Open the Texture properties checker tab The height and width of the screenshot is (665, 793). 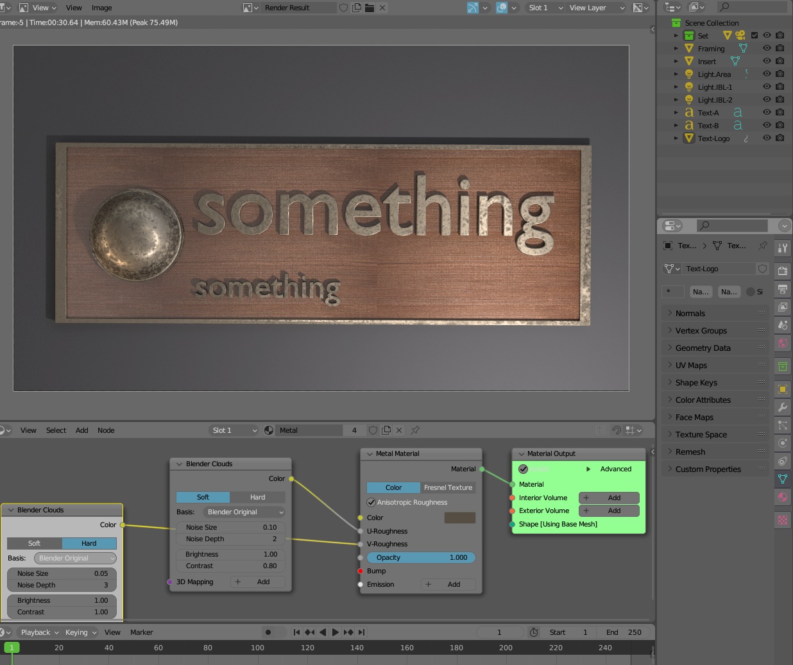782,520
